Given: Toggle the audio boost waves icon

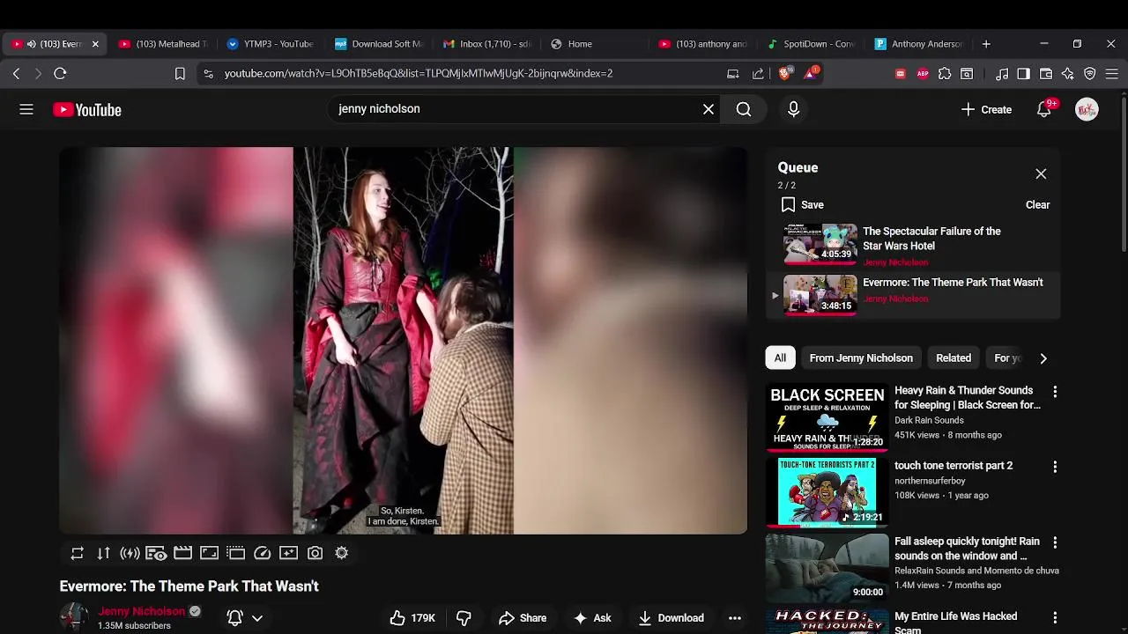Looking at the screenshot, I should click(x=130, y=553).
